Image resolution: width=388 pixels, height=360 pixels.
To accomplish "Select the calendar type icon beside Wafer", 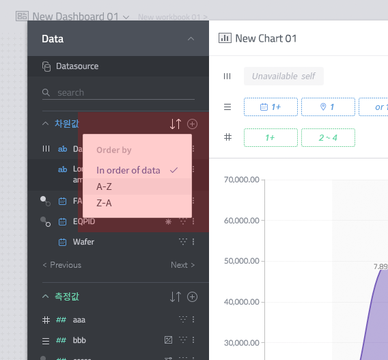I will 62,242.
